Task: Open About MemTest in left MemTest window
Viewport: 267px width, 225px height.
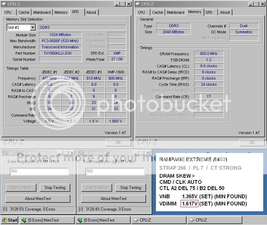Action: (38, 199)
